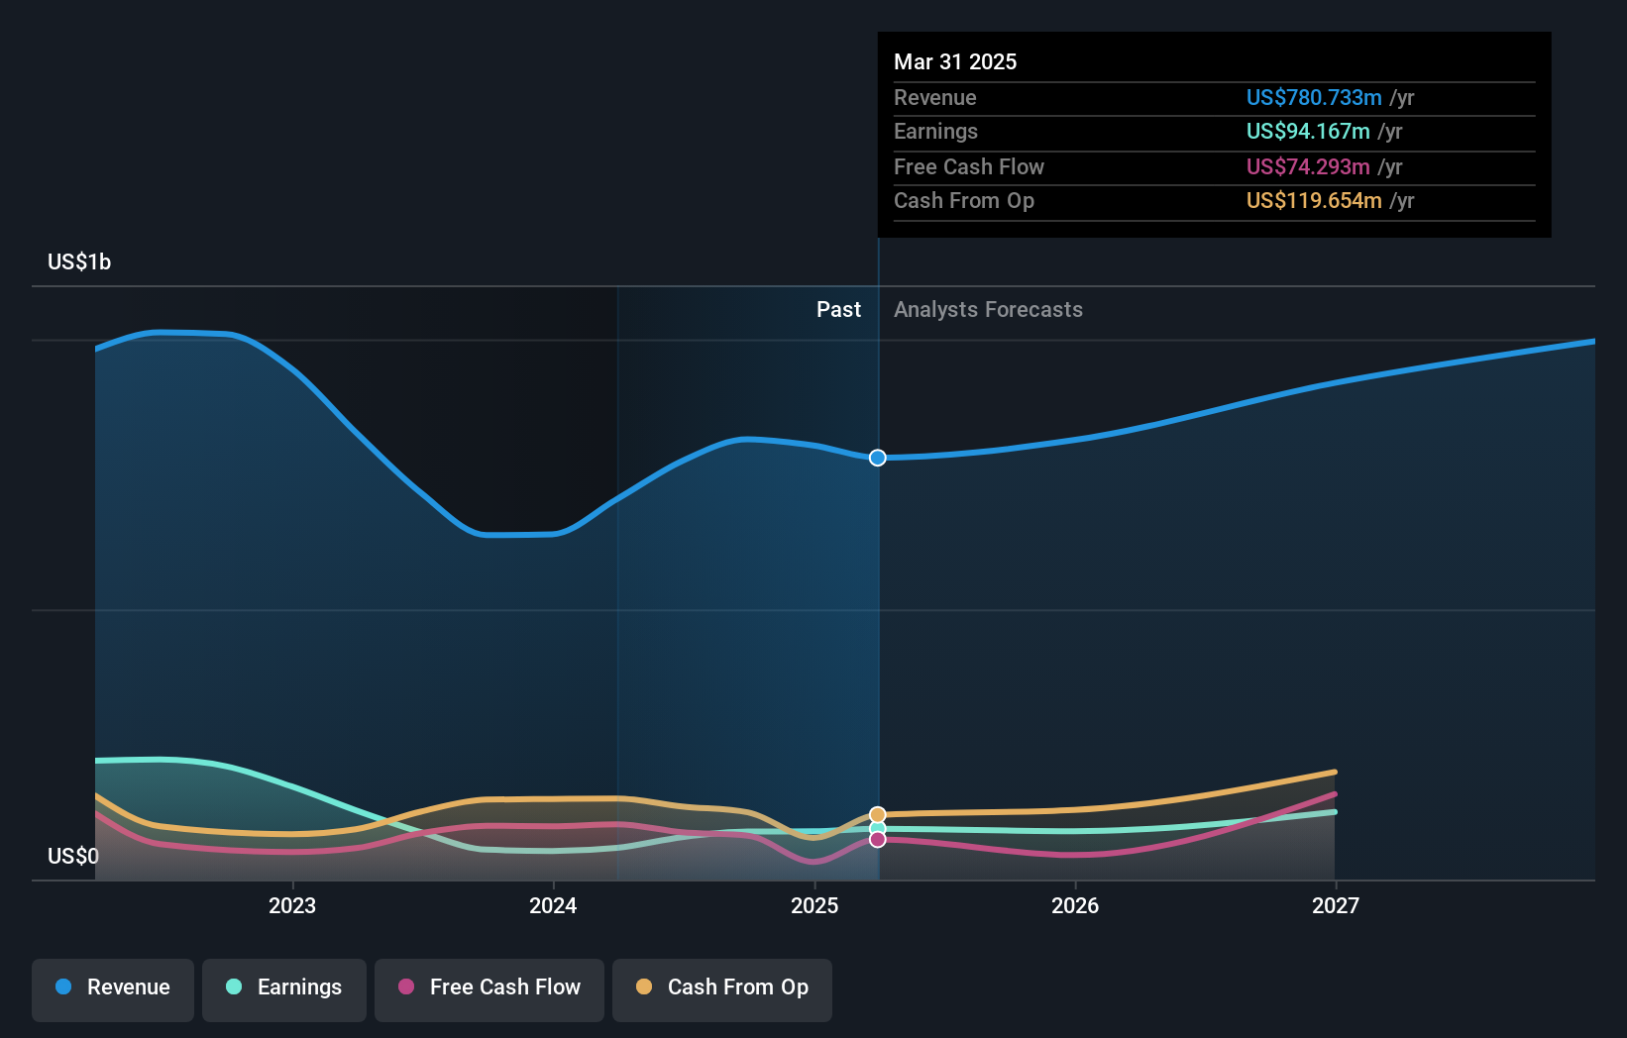Click the Free Cash Flow label in tooltip

point(969,166)
